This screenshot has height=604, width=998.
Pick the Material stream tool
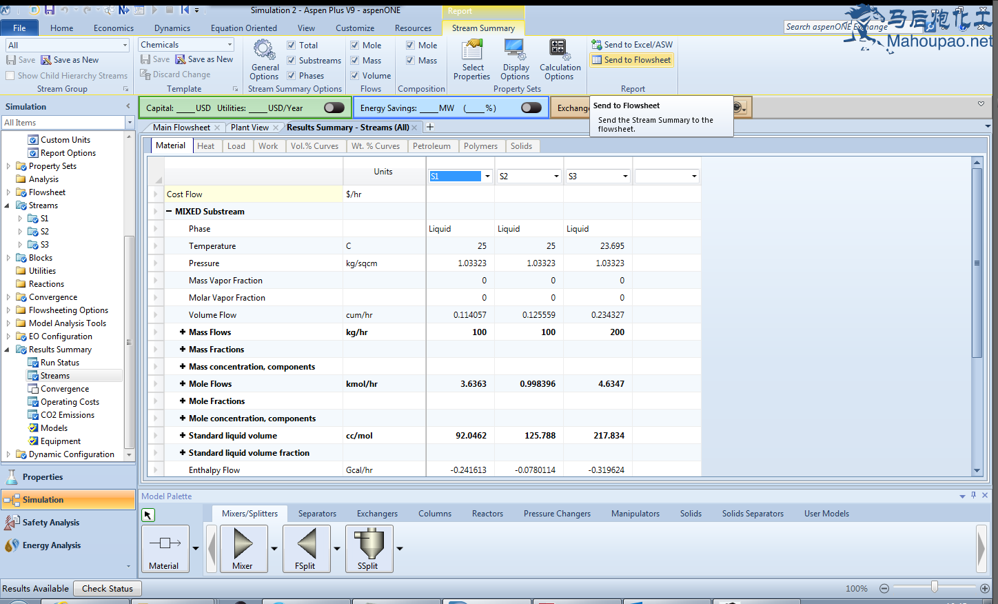(x=165, y=548)
